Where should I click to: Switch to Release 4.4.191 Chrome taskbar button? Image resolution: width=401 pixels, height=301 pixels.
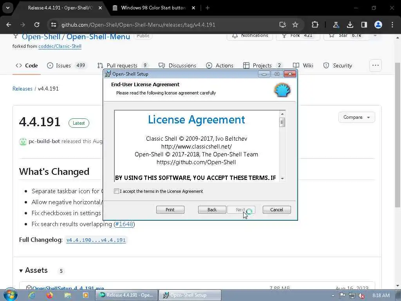[x=126, y=295]
